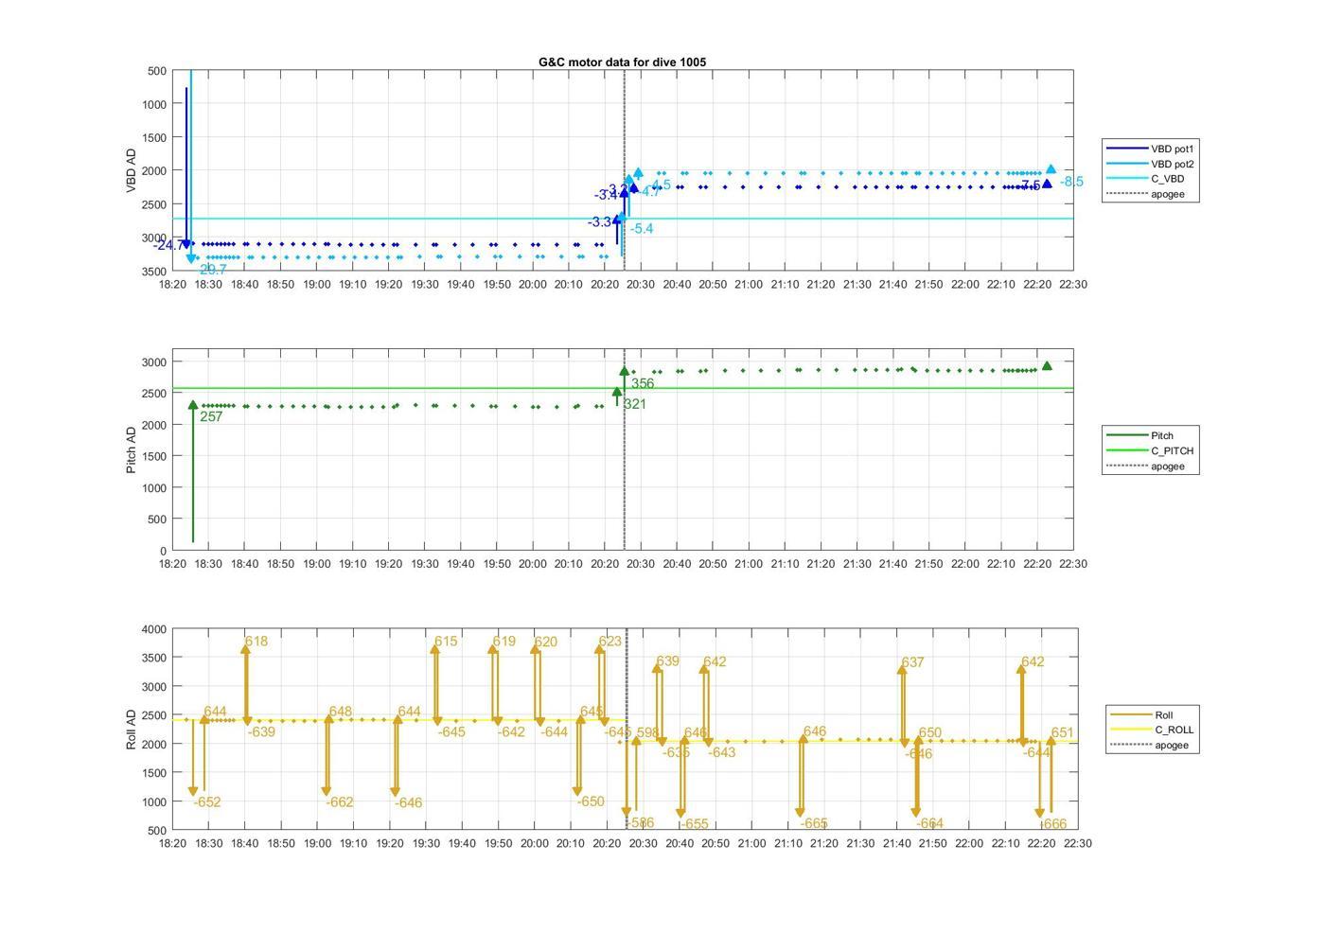Screen dimensions: 1325x933
Task: Select the 'VBD pot2' legend entry
Action: (x=1151, y=164)
